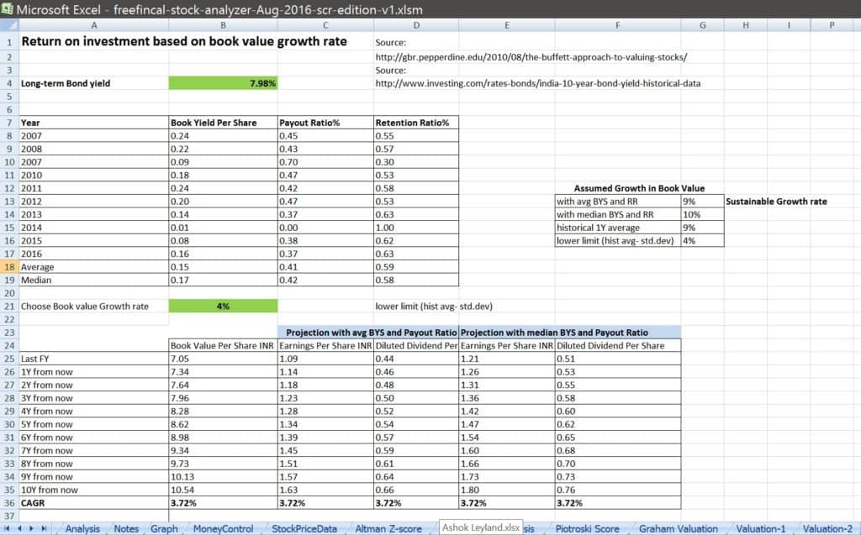This screenshot has width=861, height=535.
Task: Jump to first sheet using navigation arrow
Action: point(6,529)
